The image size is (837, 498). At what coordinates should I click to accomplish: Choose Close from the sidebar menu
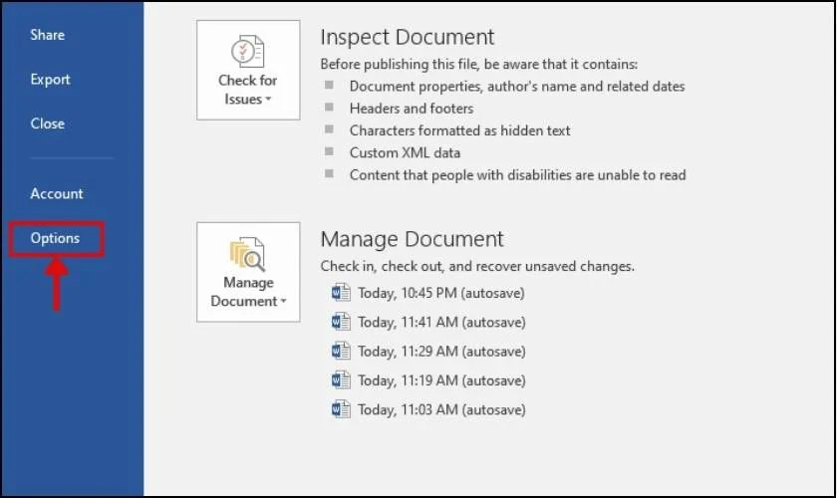pyautogui.click(x=48, y=124)
